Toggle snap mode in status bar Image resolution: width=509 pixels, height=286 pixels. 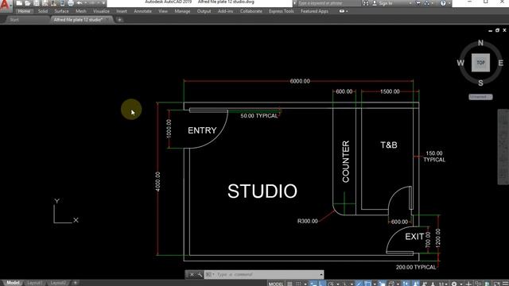click(x=298, y=284)
